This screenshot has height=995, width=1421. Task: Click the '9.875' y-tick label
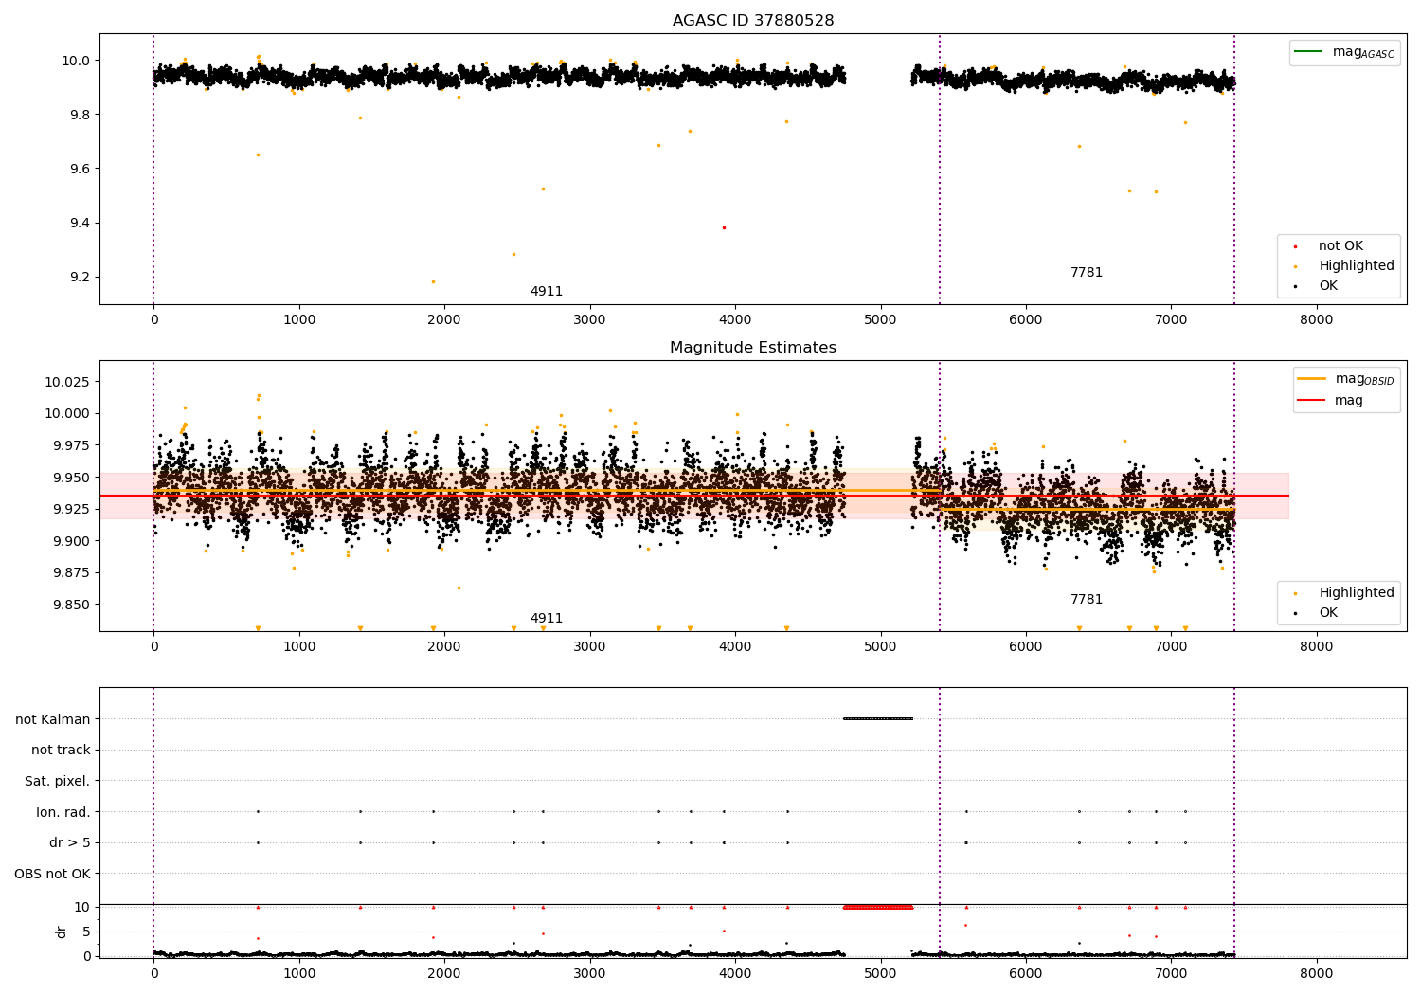[x=72, y=572]
